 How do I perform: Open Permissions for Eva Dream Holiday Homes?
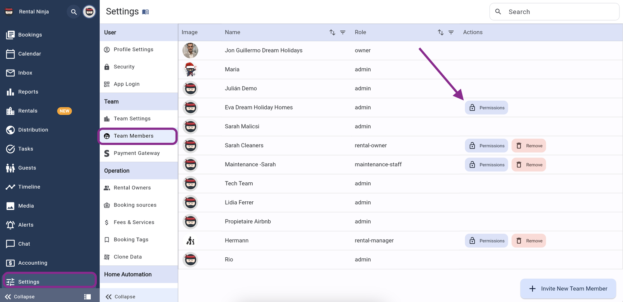486,108
